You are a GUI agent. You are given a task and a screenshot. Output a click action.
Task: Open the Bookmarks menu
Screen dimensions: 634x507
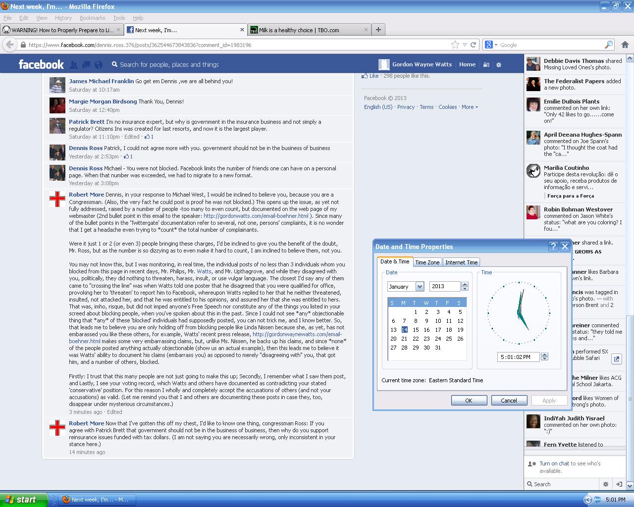point(92,18)
